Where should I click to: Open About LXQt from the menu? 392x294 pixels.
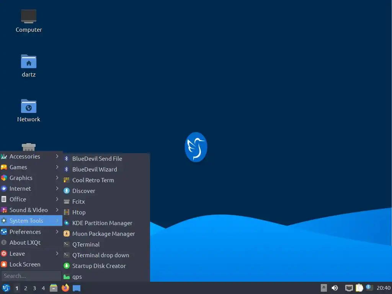(x=31, y=242)
